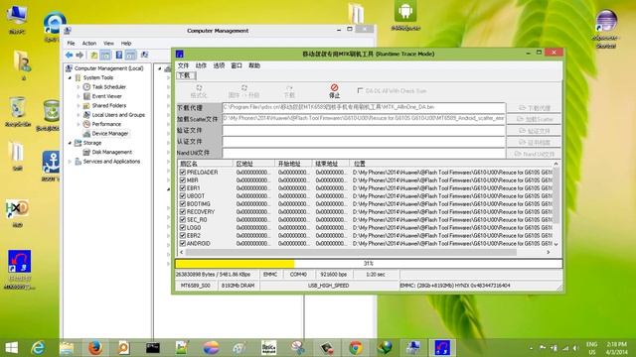This screenshot has height=357, width=636.
Task: Click the Nand Util file browse button
Action: pos(535,154)
